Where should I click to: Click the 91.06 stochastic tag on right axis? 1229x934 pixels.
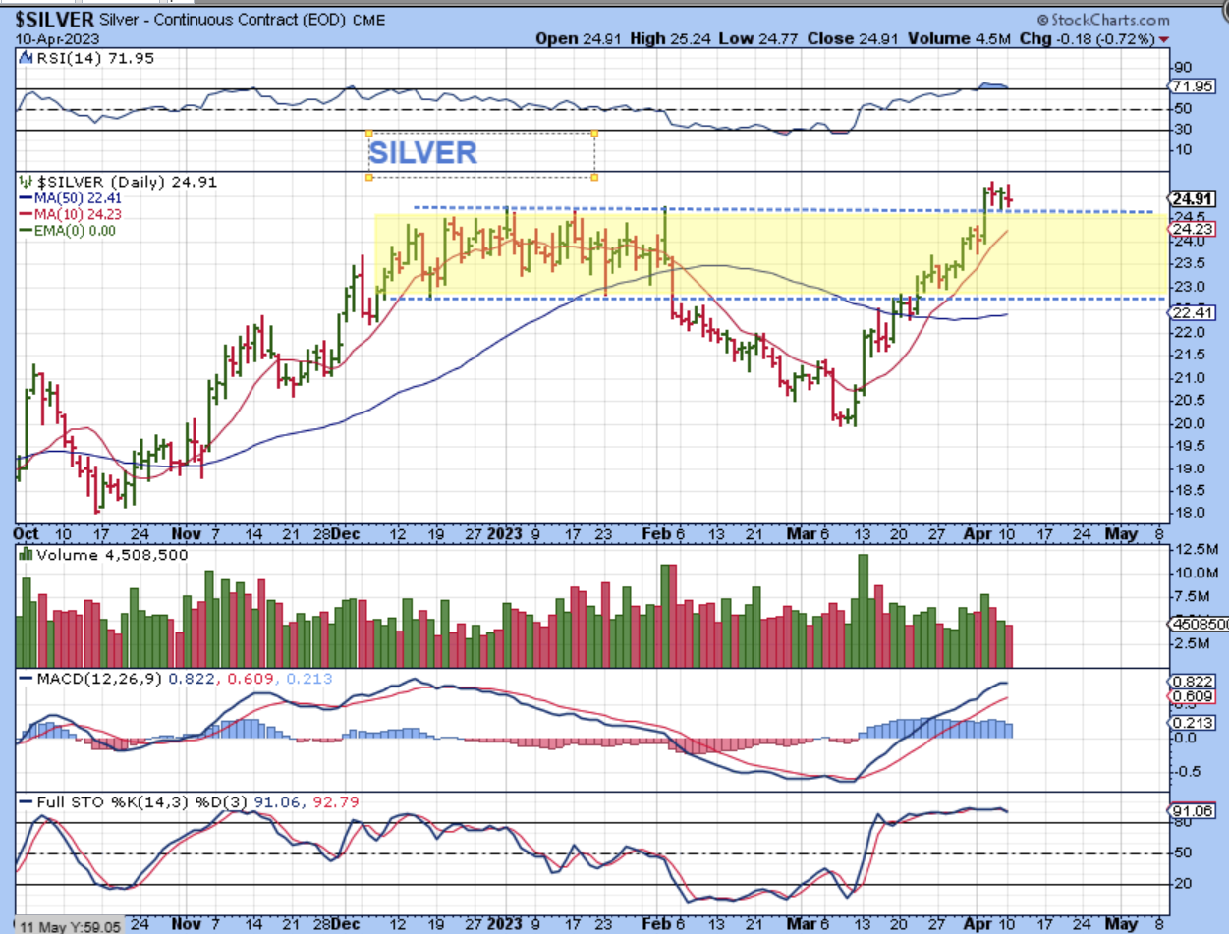click(x=1189, y=810)
